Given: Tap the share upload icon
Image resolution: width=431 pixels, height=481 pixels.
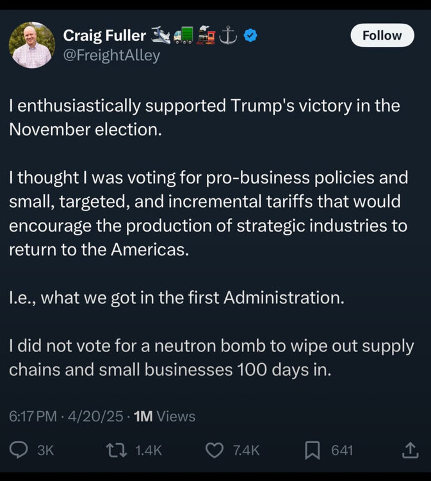Looking at the screenshot, I should (410, 450).
